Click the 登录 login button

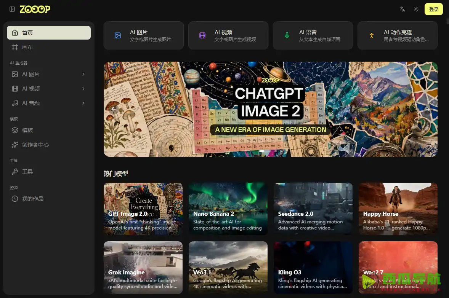pyautogui.click(x=433, y=9)
